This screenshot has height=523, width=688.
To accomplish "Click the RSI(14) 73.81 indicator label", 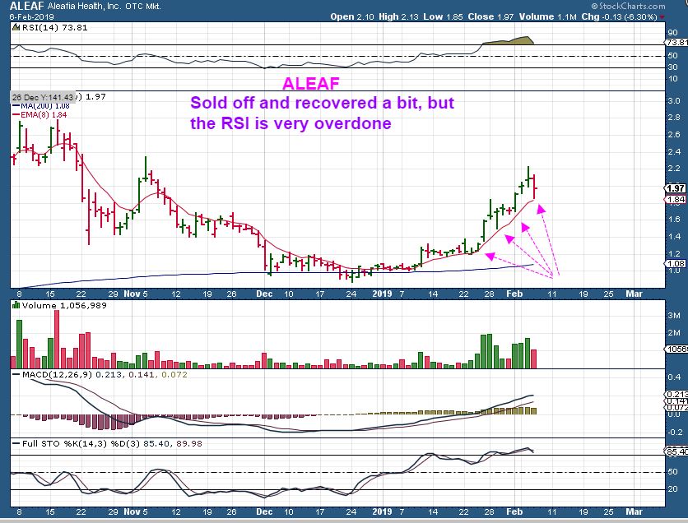I will 55,28.
